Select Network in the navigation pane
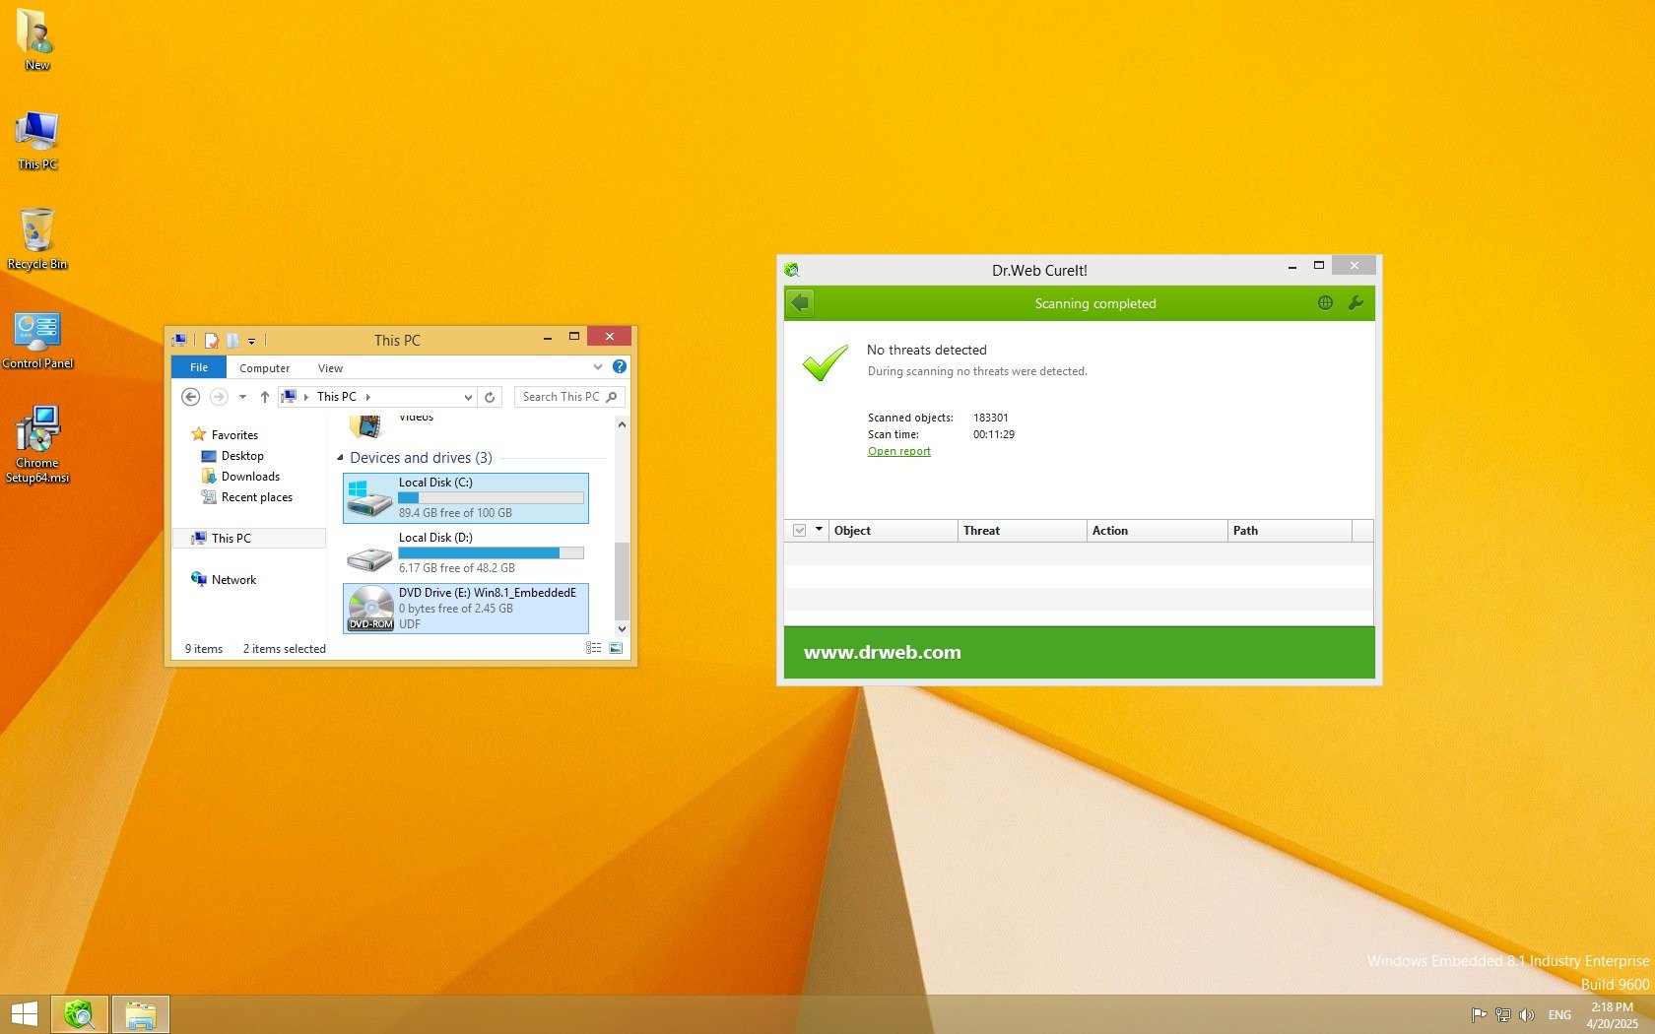Viewport: 1655px width, 1034px height. (224, 579)
